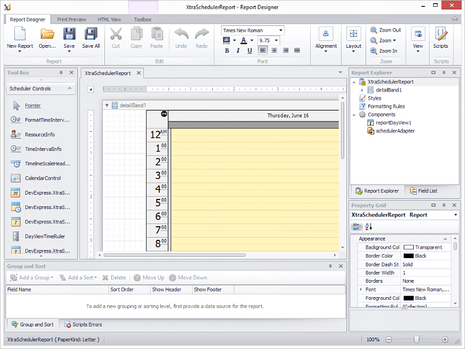Set text alignment to left
Image resolution: width=465 pixels, height=349 pixels.
click(262, 50)
